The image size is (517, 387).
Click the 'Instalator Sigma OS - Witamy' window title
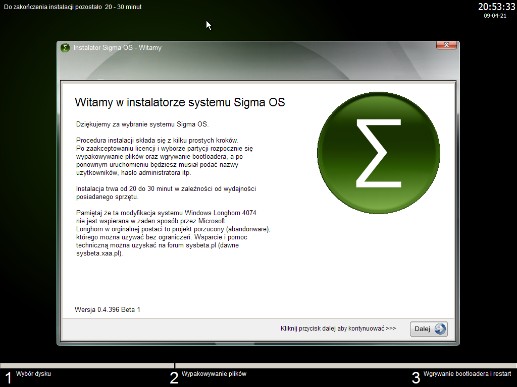tap(117, 48)
